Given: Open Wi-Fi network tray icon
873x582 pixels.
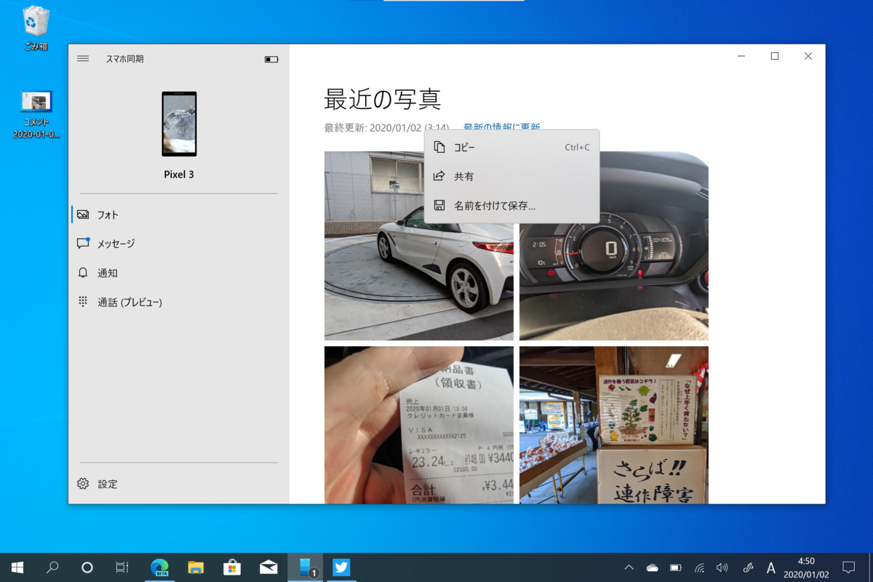Looking at the screenshot, I should click(700, 567).
